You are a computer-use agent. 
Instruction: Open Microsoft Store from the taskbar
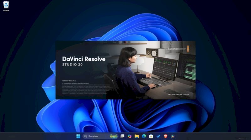tap(151, 136)
